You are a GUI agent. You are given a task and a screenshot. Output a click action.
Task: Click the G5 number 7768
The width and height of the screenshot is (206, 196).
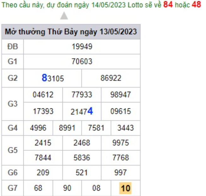click(121, 158)
